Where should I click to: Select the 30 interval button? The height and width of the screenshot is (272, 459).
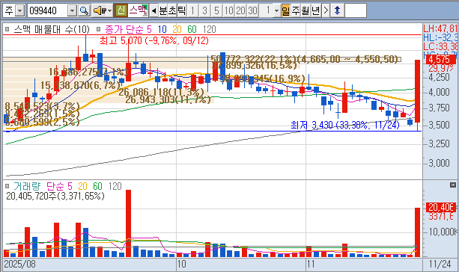click(252, 10)
